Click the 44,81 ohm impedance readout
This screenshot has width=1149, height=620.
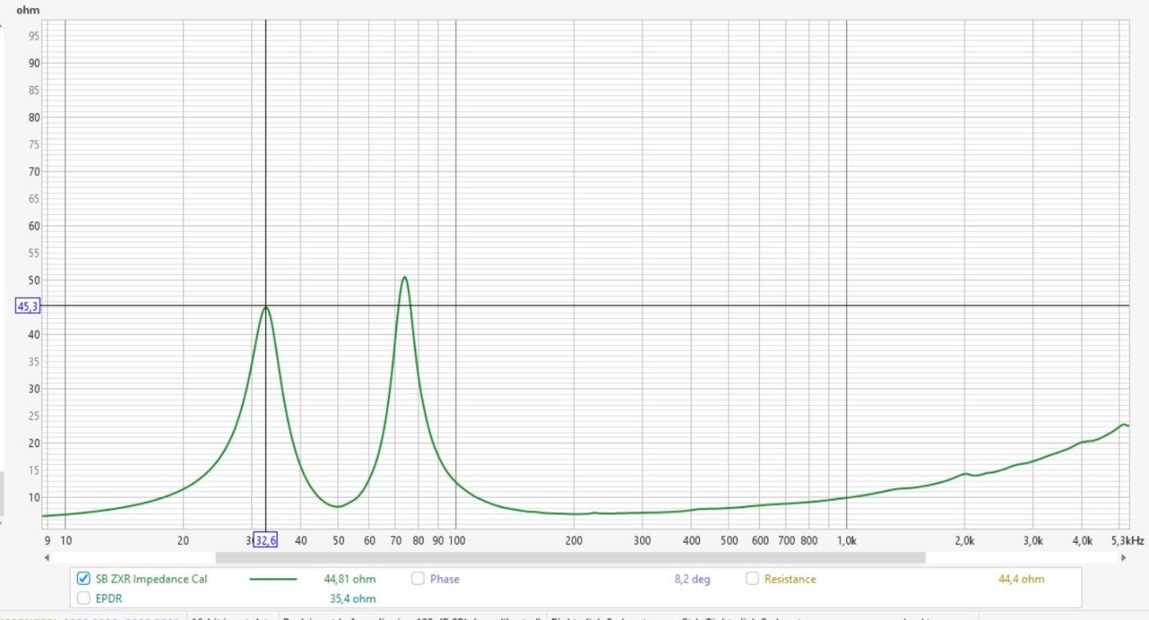pyautogui.click(x=350, y=579)
